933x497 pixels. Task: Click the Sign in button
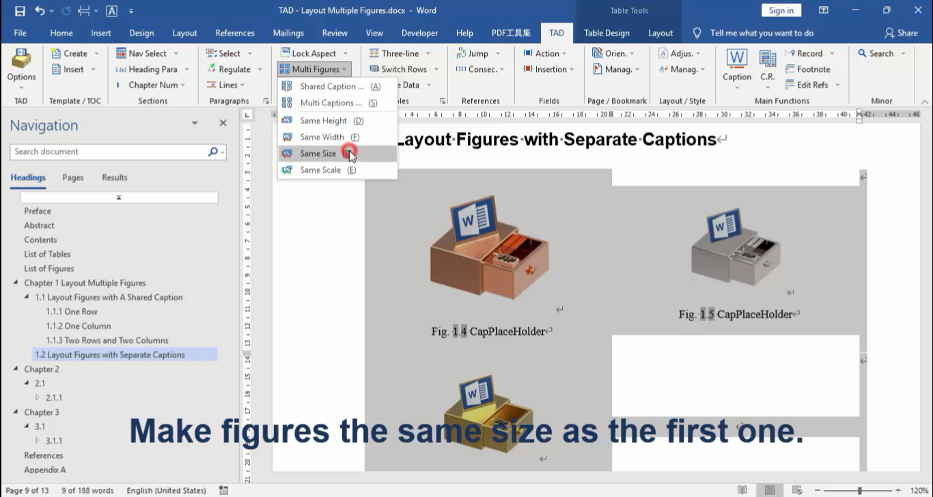[781, 10]
